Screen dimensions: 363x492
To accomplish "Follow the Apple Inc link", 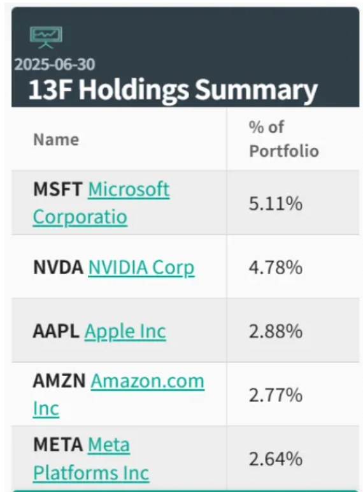I will 125,331.
